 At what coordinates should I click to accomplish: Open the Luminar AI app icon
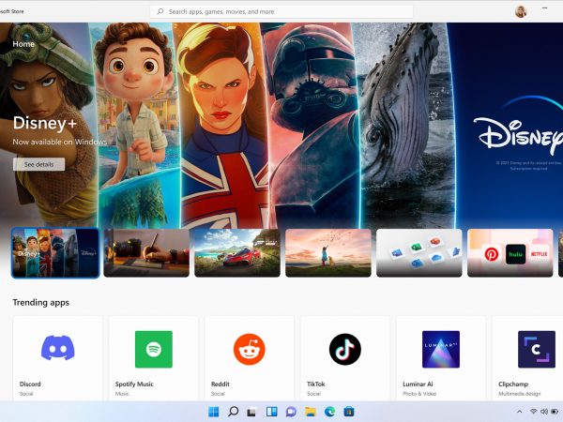441,349
